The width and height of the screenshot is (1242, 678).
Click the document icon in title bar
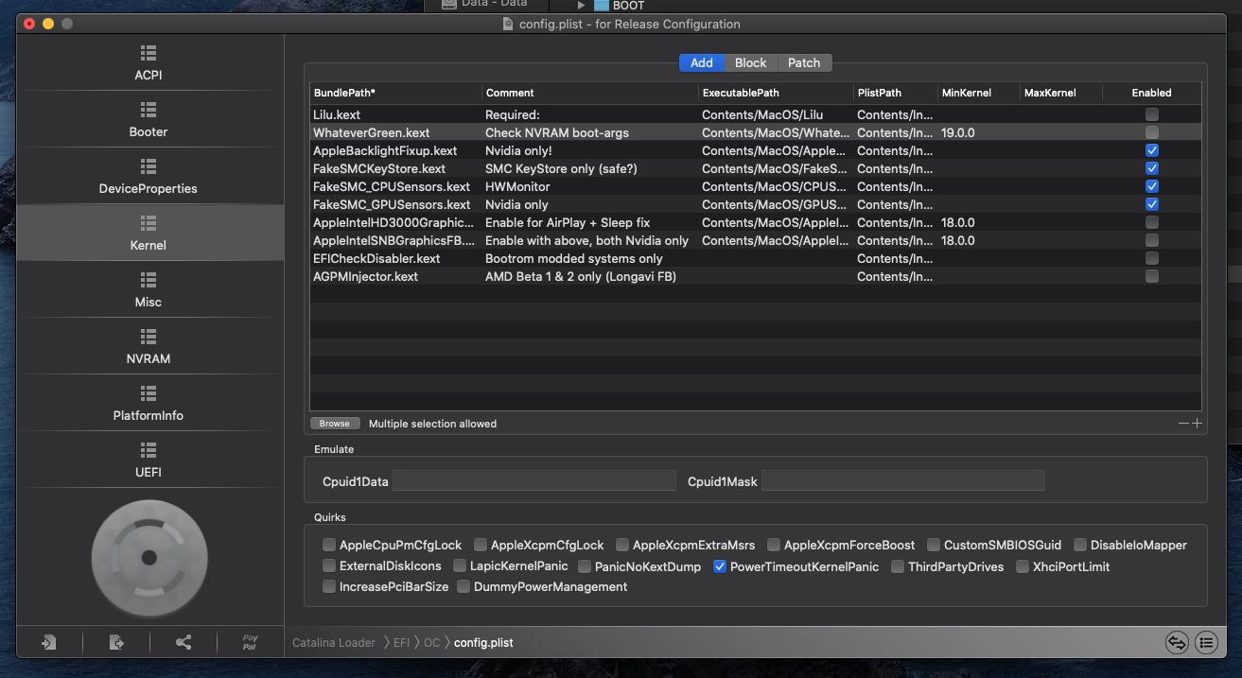508,24
